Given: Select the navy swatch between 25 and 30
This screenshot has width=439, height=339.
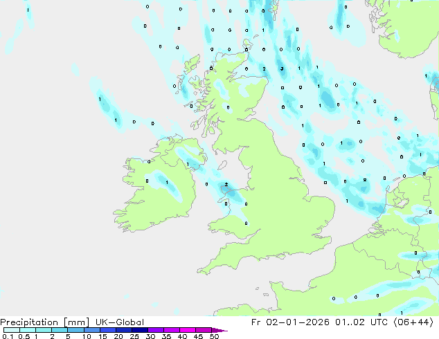Looking at the screenshot, I should (139, 330).
